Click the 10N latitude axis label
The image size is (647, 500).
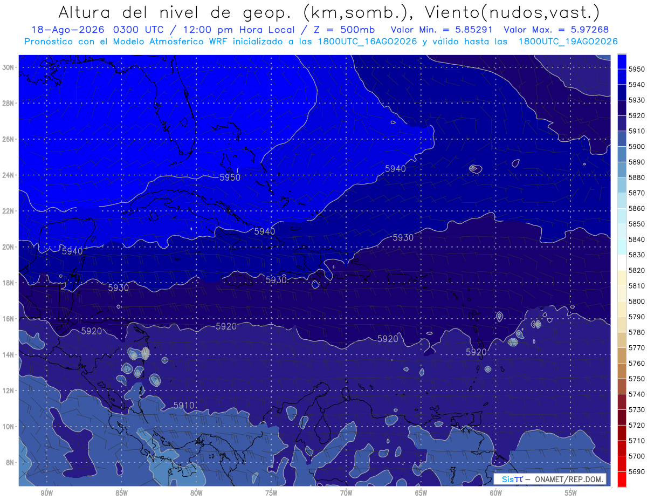point(8,427)
